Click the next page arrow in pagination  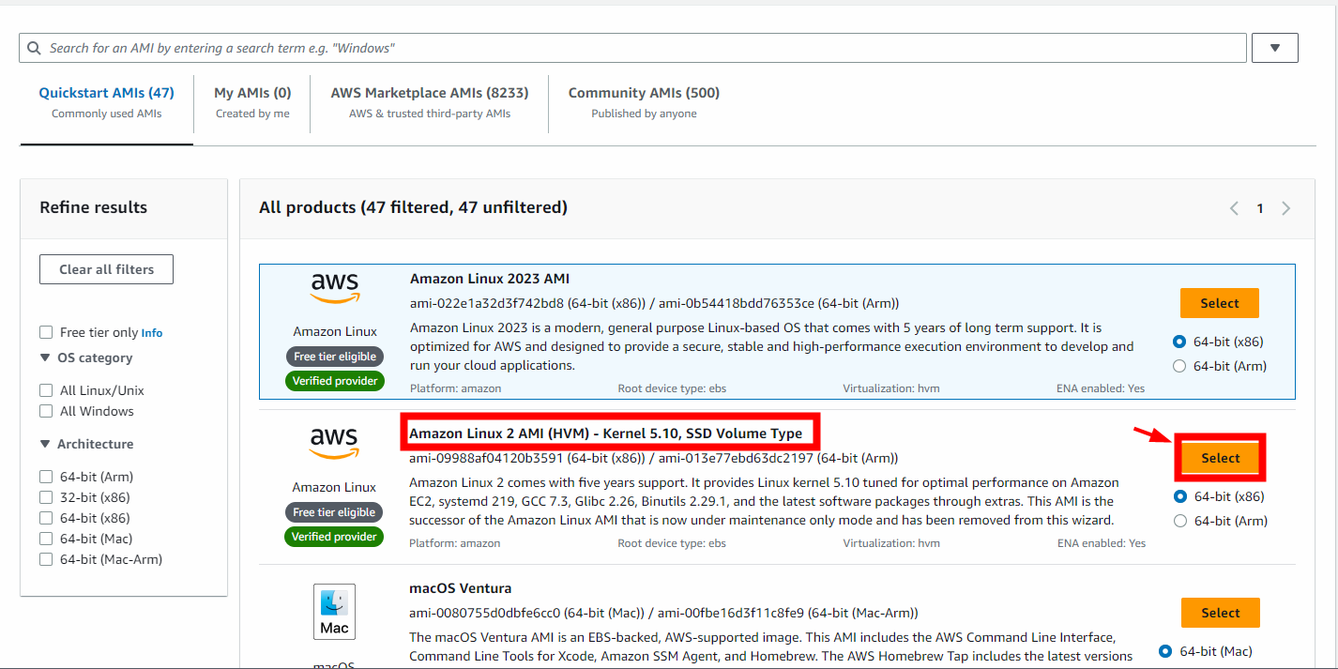click(1285, 207)
